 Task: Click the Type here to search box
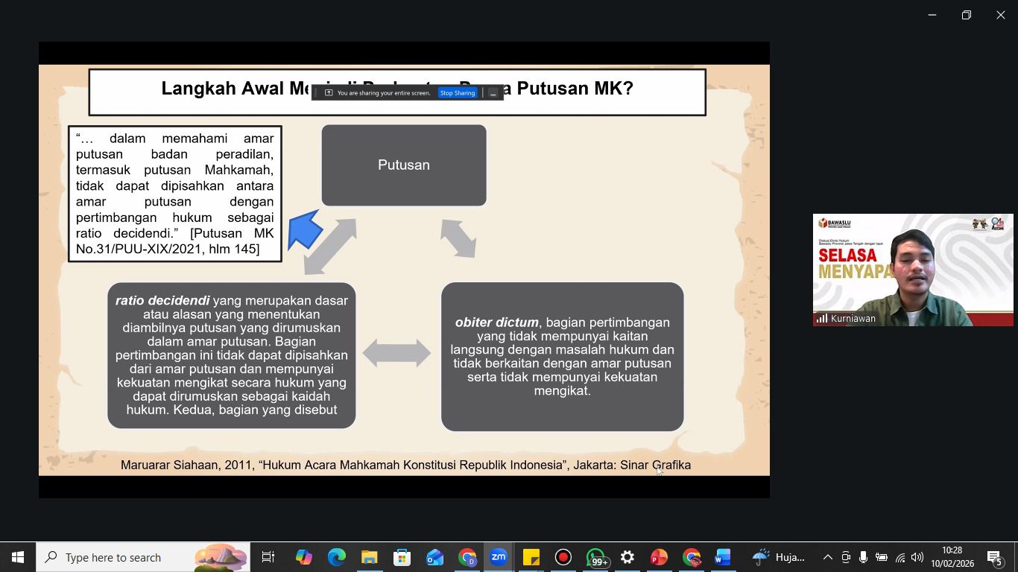(143, 557)
